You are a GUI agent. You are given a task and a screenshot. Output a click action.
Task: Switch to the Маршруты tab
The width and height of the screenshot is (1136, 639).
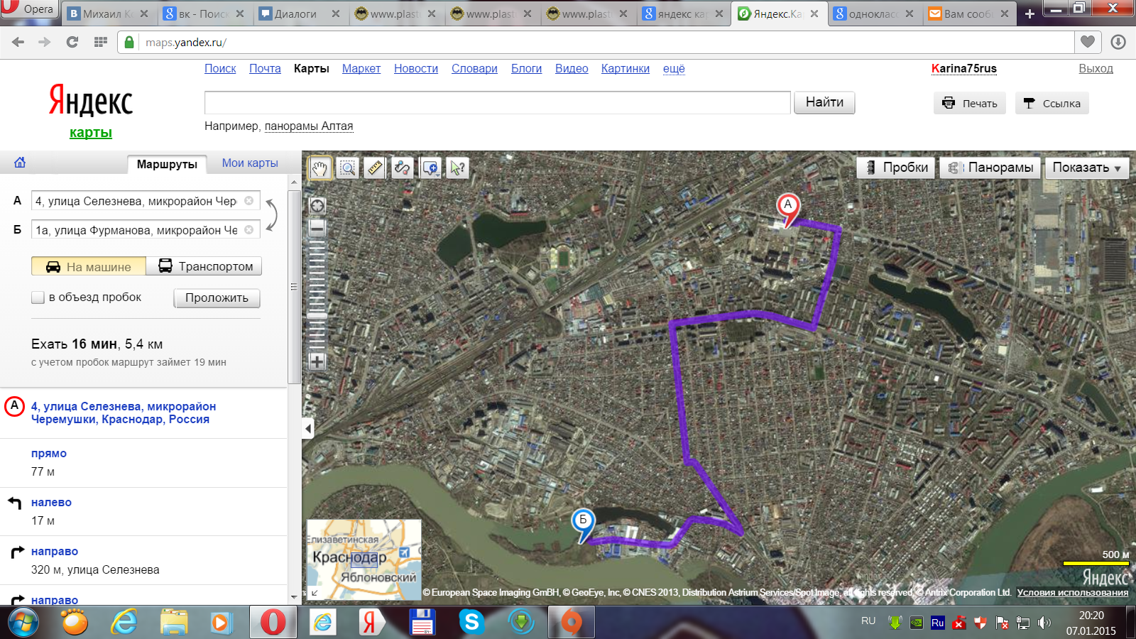pyautogui.click(x=167, y=164)
